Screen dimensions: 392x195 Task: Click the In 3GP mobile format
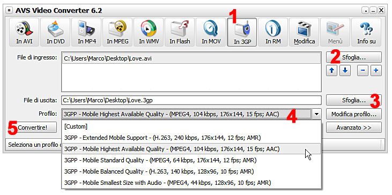pyautogui.click(x=242, y=32)
